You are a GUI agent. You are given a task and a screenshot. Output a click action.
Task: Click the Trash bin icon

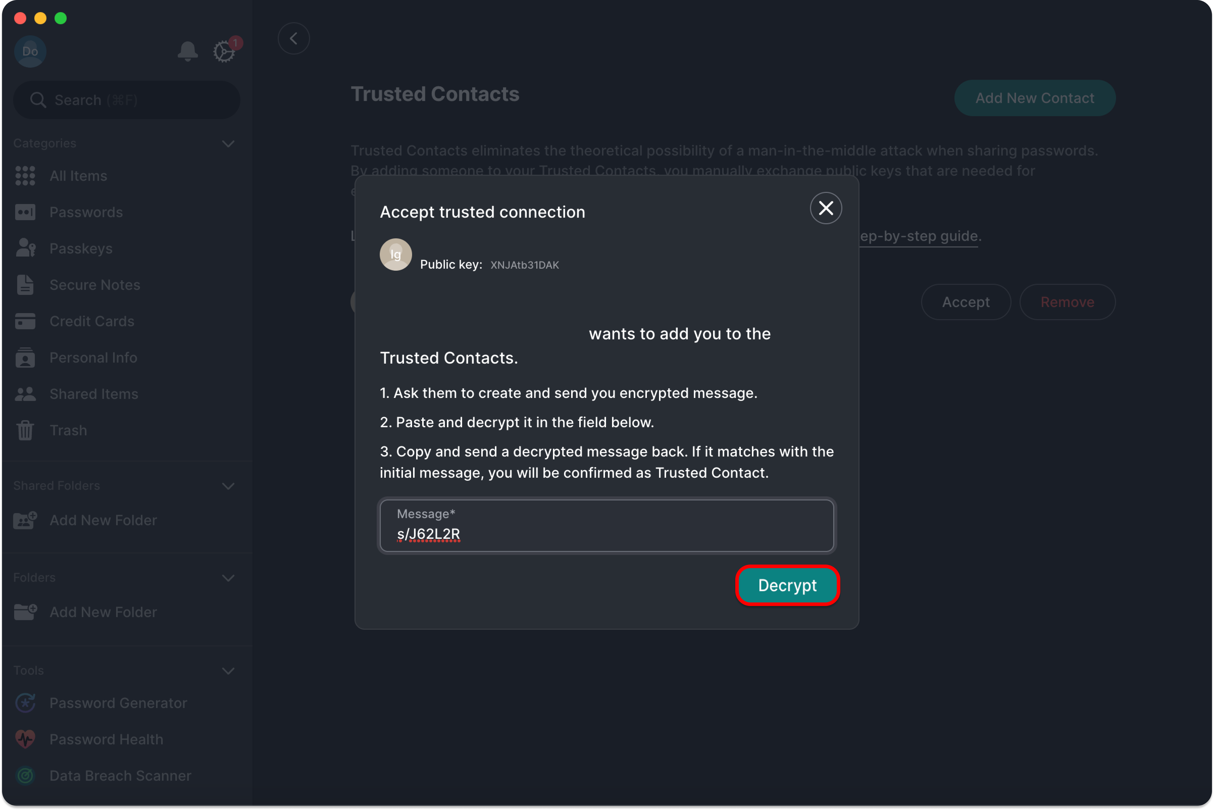click(25, 430)
